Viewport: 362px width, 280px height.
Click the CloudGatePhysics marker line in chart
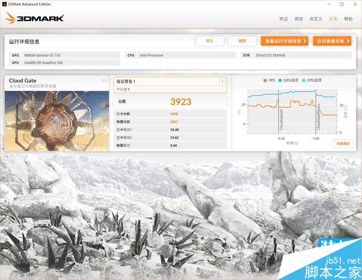(x=316, y=112)
